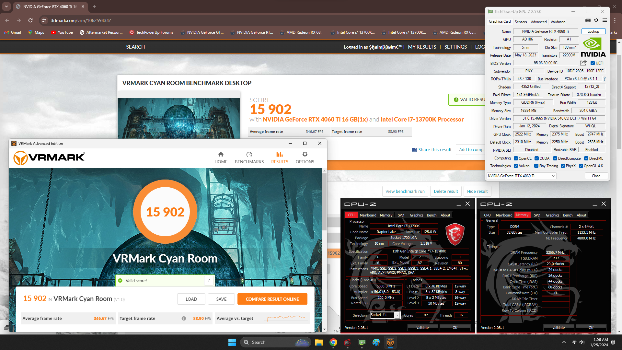Click the LOAD button in VRMark
622x350 pixels.
tap(191, 299)
